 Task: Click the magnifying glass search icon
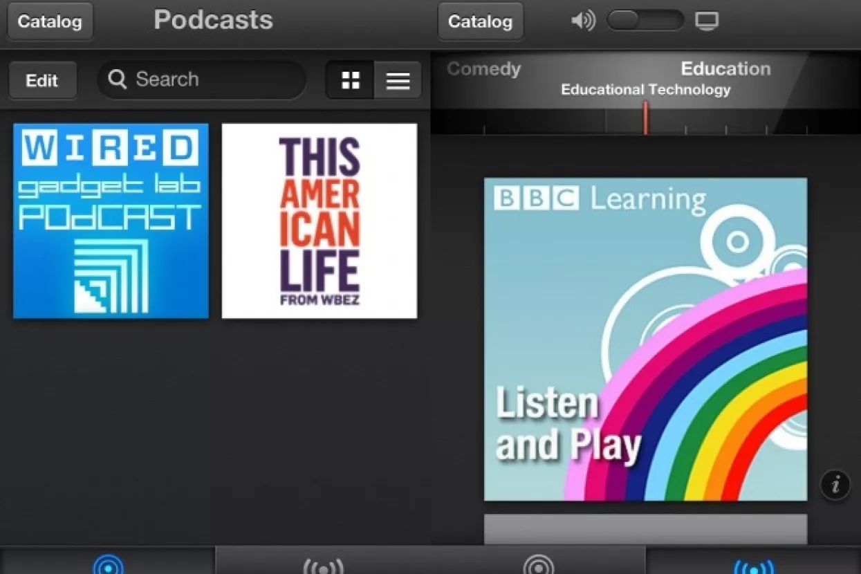pos(118,80)
